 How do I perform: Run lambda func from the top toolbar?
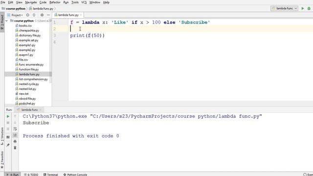pos(303,8)
